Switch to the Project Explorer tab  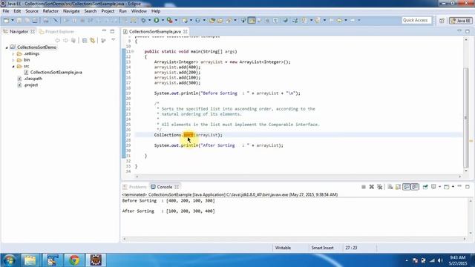(56, 31)
